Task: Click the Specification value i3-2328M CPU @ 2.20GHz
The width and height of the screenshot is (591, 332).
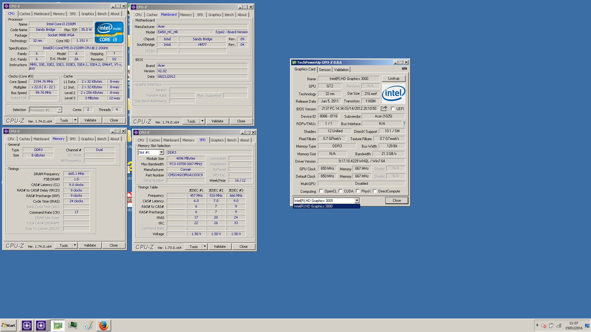Action: (75, 48)
